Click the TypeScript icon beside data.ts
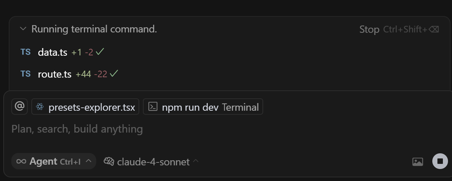452x181 pixels. [x=26, y=52]
